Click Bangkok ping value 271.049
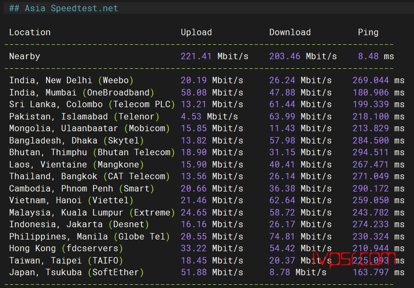The height and width of the screenshot is (288, 414). [x=371, y=177]
